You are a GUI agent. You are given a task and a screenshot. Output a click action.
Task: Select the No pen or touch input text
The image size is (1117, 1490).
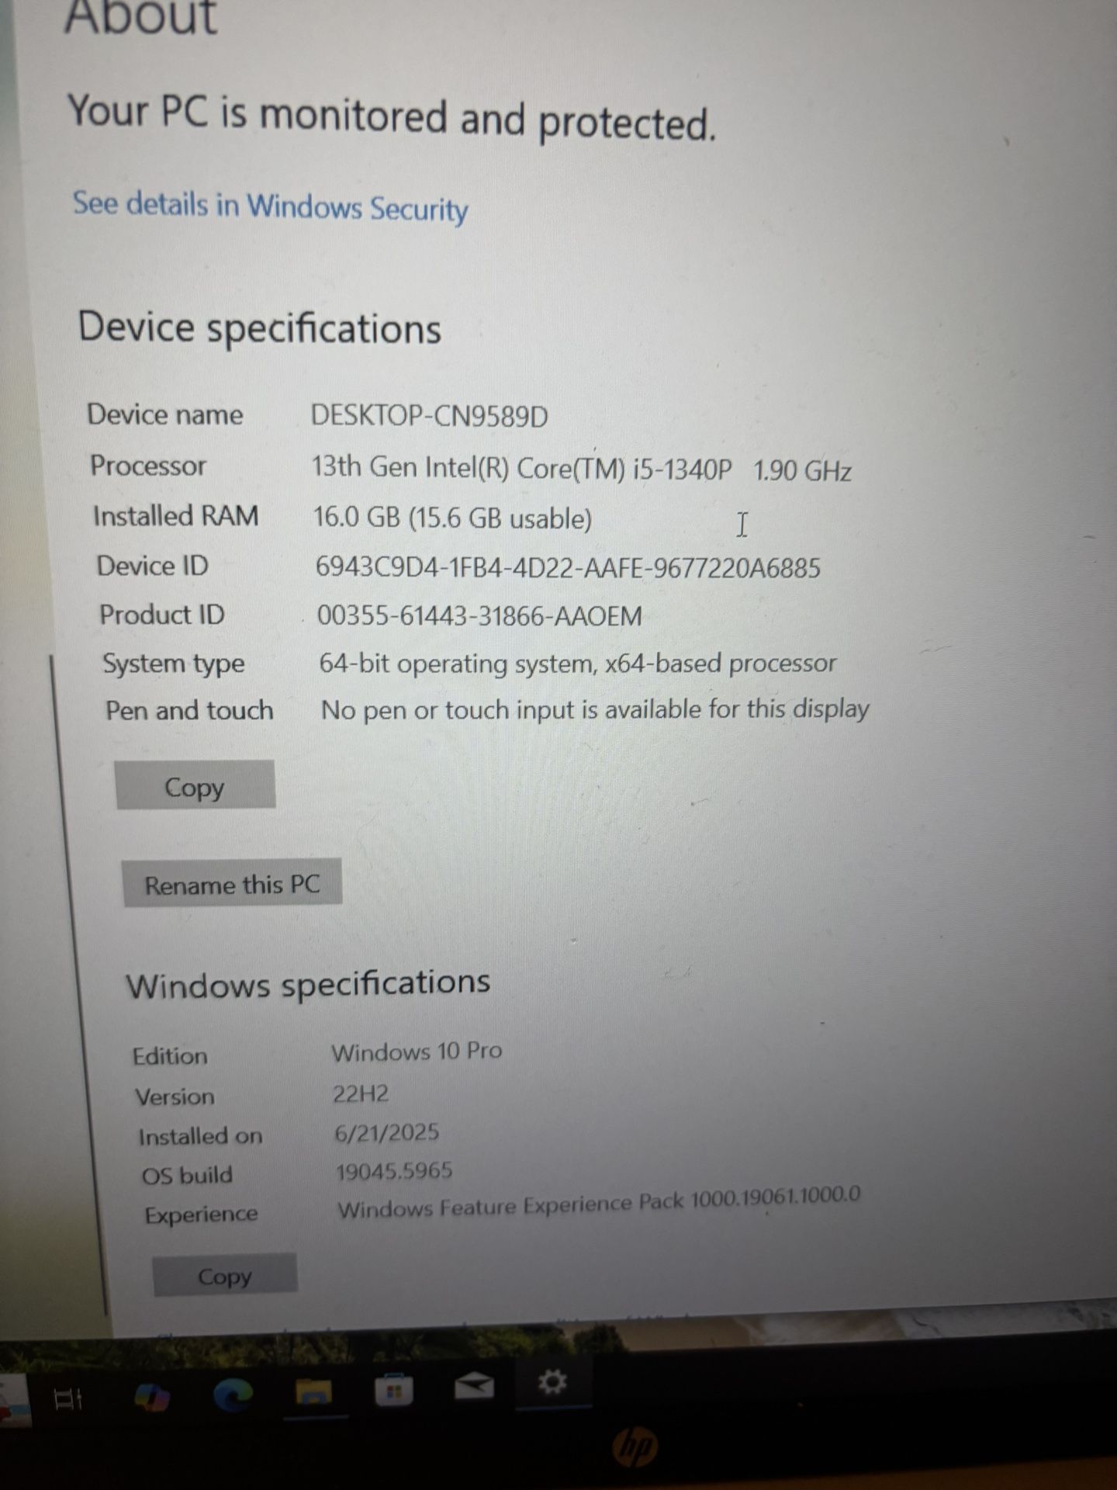(596, 709)
